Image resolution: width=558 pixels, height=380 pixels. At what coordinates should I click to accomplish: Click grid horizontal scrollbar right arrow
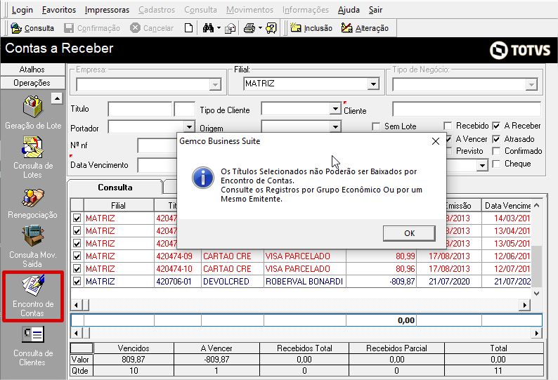[524, 305]
